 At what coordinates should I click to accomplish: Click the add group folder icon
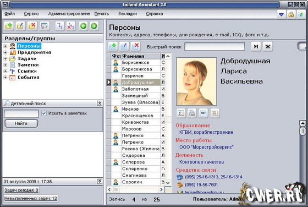pos(9,26)
